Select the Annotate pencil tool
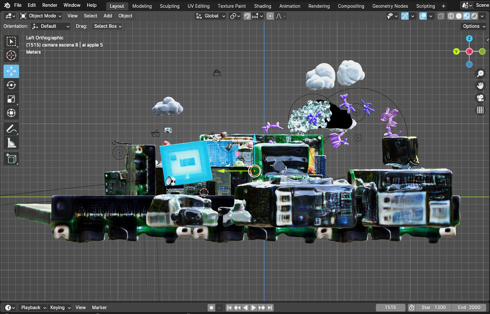The height and width of the screenshot is (314, 490). click(x=11, y=129)
